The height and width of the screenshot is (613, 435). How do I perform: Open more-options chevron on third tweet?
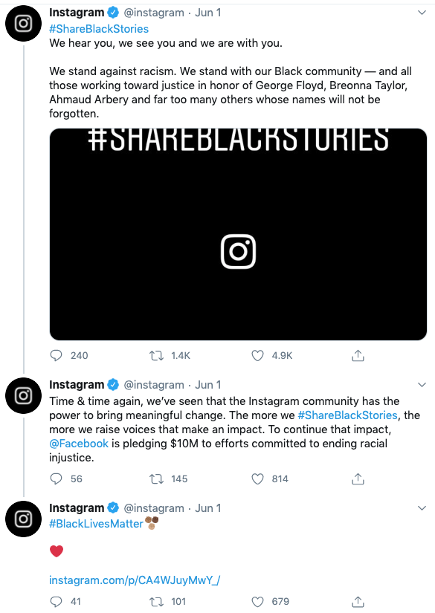(422, 508)
